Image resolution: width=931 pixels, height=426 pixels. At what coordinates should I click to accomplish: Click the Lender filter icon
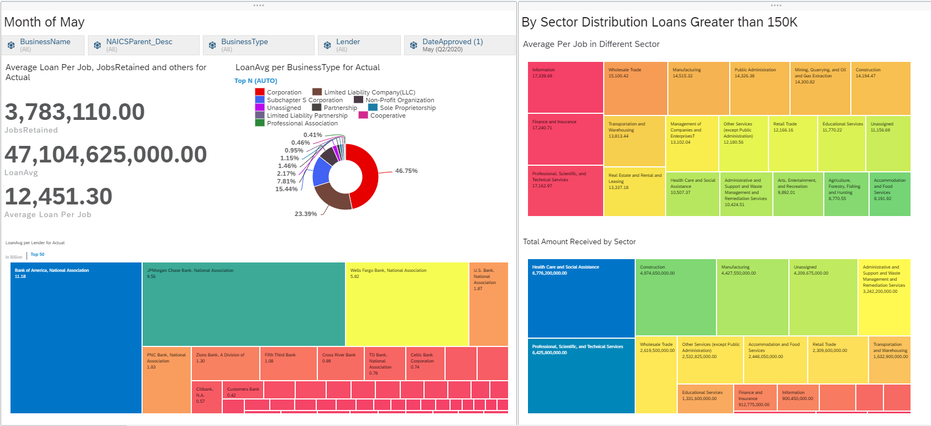[x=327, y=45]
